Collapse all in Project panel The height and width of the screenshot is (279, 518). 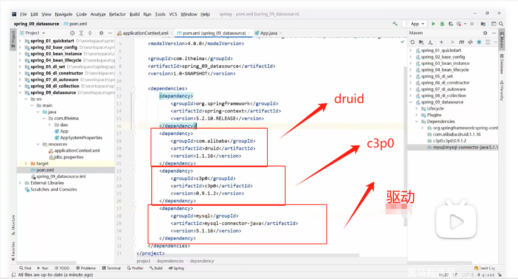tap(90, 33)
